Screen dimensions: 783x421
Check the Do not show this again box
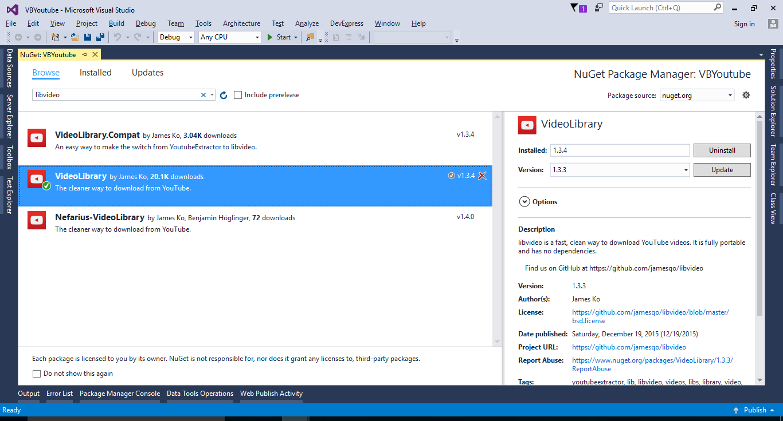click(x=37, y=374)
